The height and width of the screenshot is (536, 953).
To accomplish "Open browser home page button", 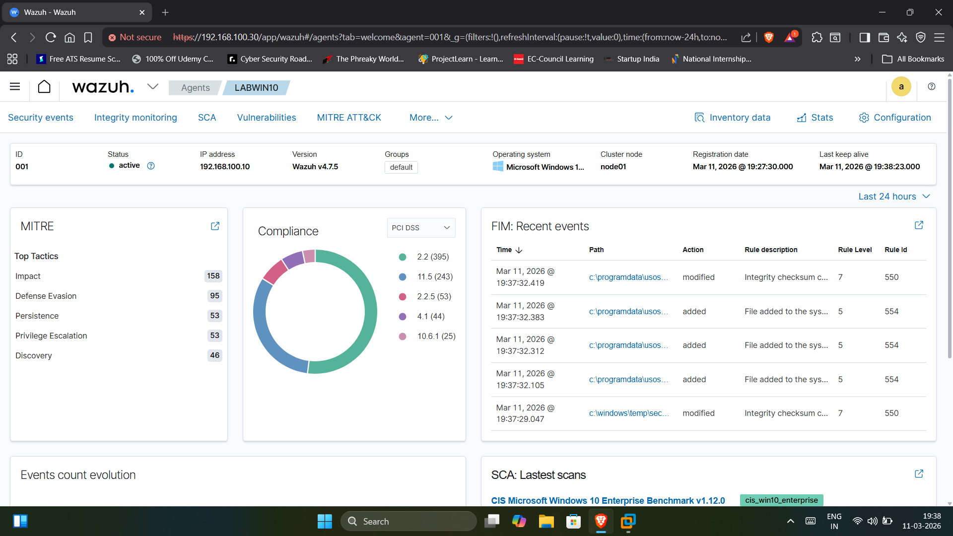I will [70, 37].
